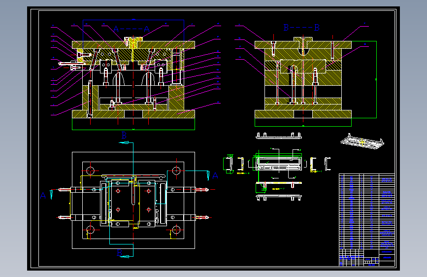This screenshot has width=427, height=277.
Task: Click the 'A-----A' section view title
Action: (x=131, y=29)
